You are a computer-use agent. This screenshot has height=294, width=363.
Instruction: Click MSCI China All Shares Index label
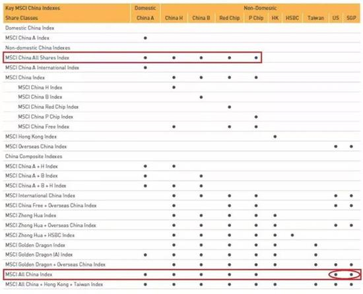tap(37, 57)
